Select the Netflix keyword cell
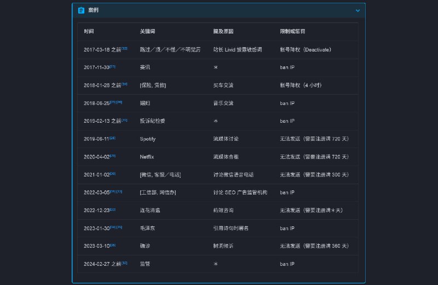Viewport: 438px width, 285px height. [147, 157]
